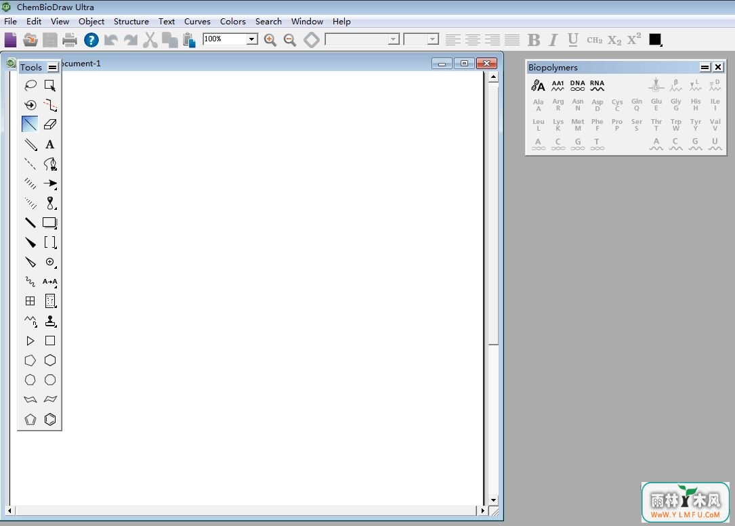The image size is (735, 526).
Task: Select the Solid Bond tool
Action: tap(30, 124)
